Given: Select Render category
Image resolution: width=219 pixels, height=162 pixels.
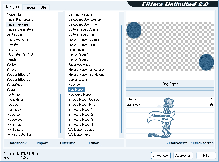Looking at the screenshot, I should tap(12, 59).
